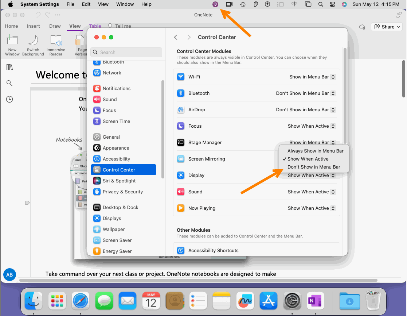Click Switch Background in OneNote ribbon
The width and height of the screenshot is (407, 316).
point(33,45)
